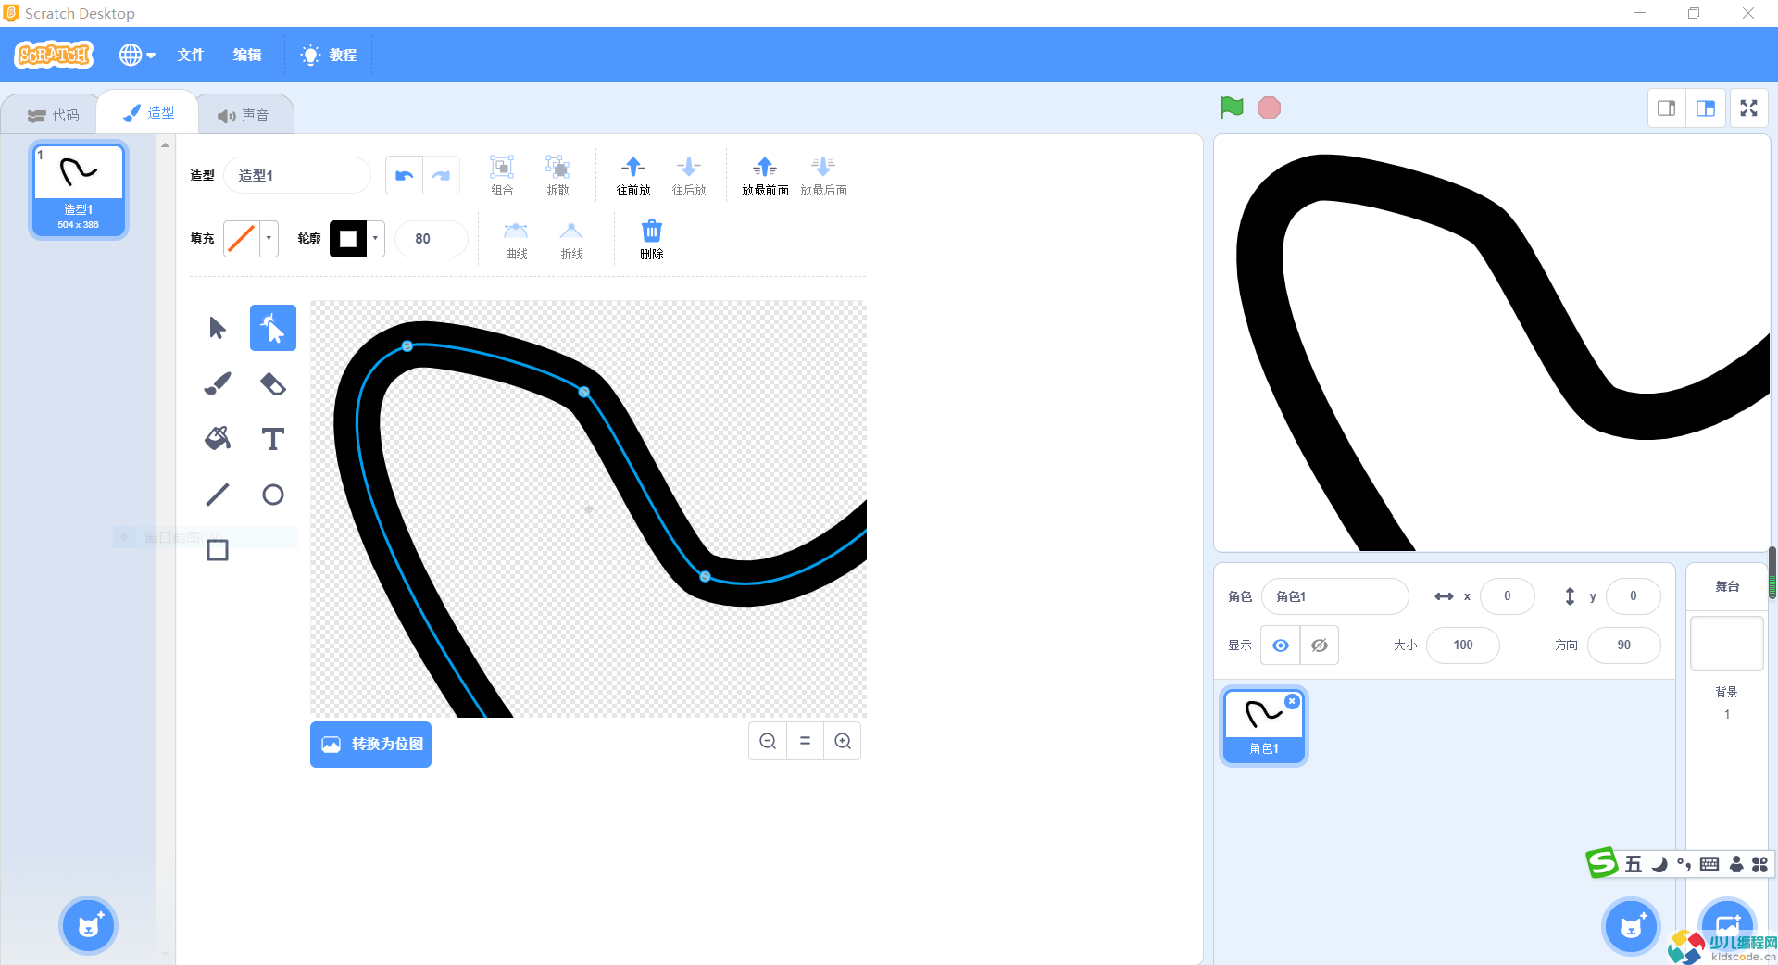Click the outline width field showing 80
This screenshot has width=1778, height=965.
click(431, 238)
